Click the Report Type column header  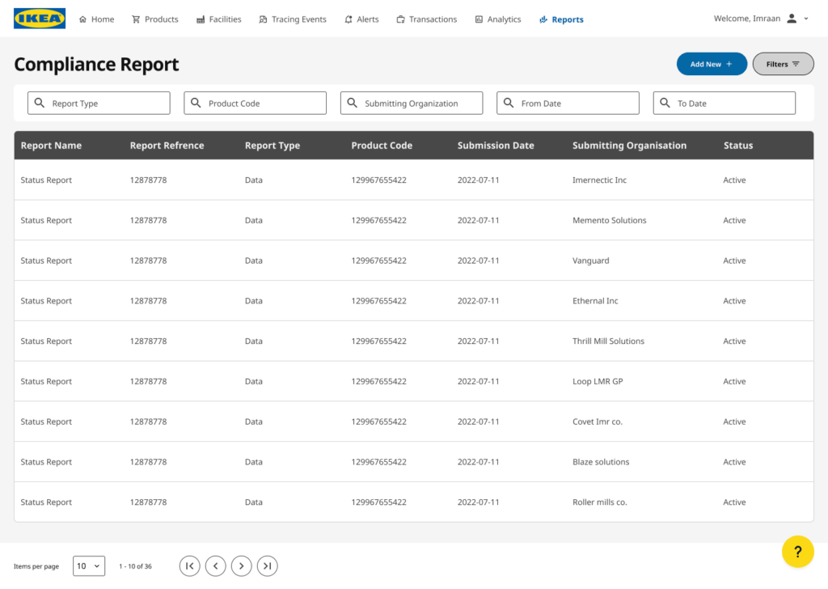click(272, 146)
